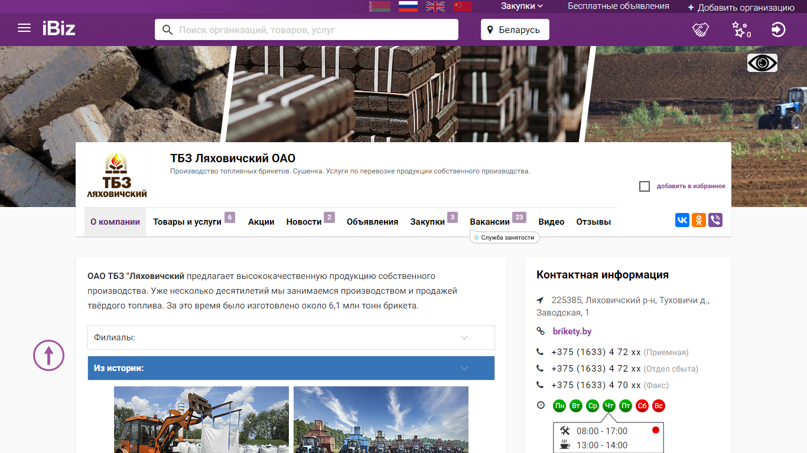
Task: Select the Russian flag language
Action: 408,6
